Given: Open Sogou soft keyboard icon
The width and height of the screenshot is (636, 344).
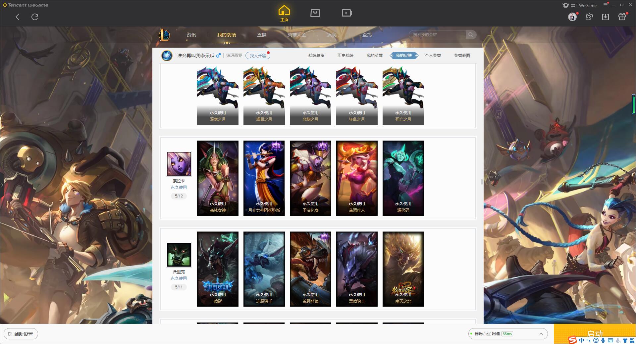Looking at the screenshot, I should tap(610, 340).
